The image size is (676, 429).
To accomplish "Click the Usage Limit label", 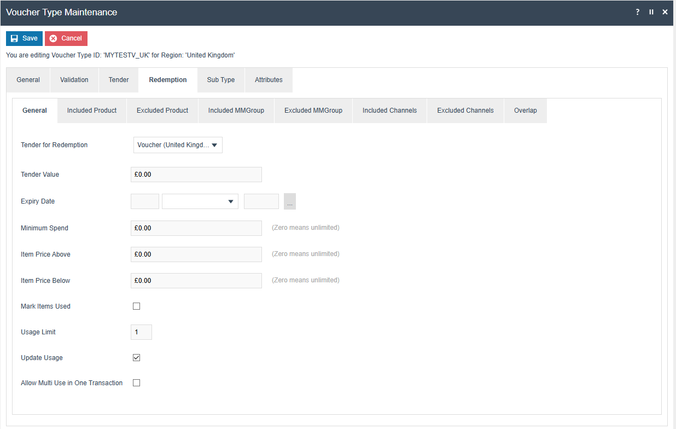I will (38, 332).
